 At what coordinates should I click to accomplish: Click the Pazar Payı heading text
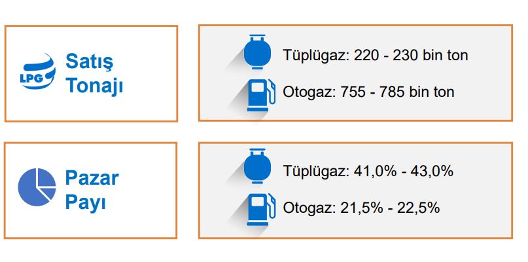pyautogui.click(x=92, y=190)
